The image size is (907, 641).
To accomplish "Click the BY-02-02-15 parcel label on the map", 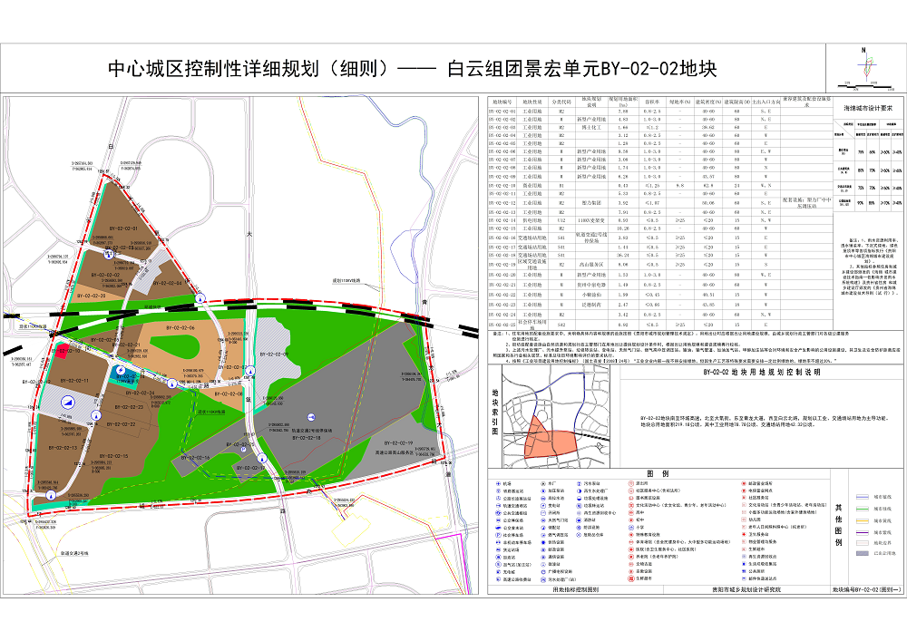I will click(113, 456).
